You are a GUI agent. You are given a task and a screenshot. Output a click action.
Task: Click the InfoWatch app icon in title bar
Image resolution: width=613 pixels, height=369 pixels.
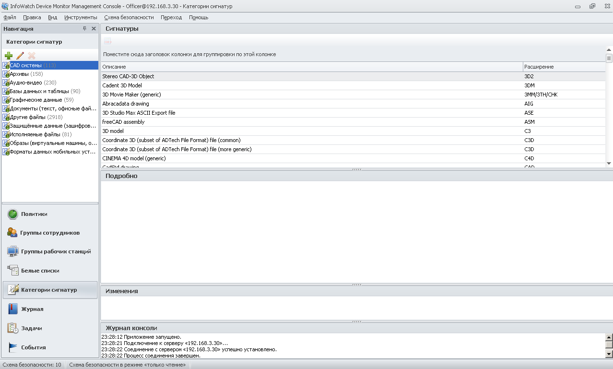pyautogui.click(x=5, y=6)
